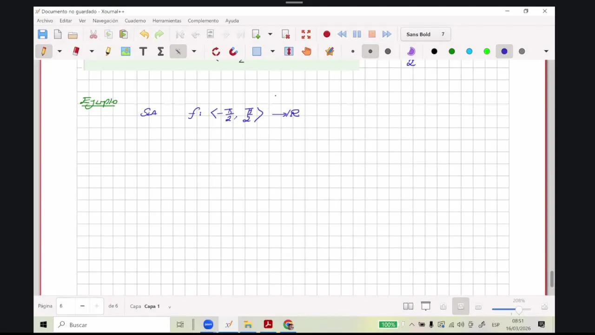Expand the drawing shape type dropdown

(194, 51)
